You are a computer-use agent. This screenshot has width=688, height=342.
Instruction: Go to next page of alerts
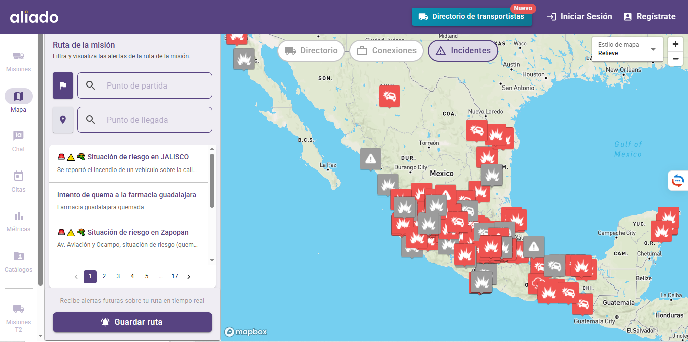pos(189,276)
